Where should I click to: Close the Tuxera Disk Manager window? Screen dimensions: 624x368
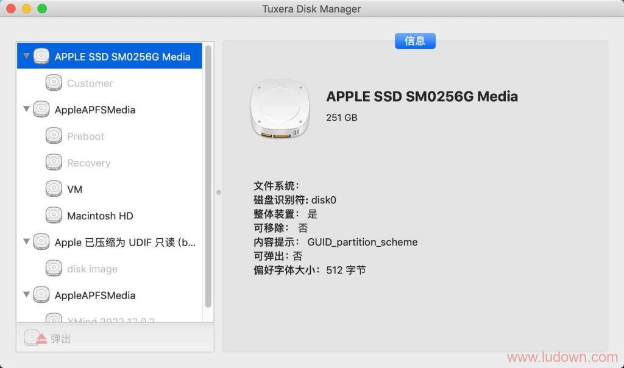pyautogui.click(x=11, y=9)
